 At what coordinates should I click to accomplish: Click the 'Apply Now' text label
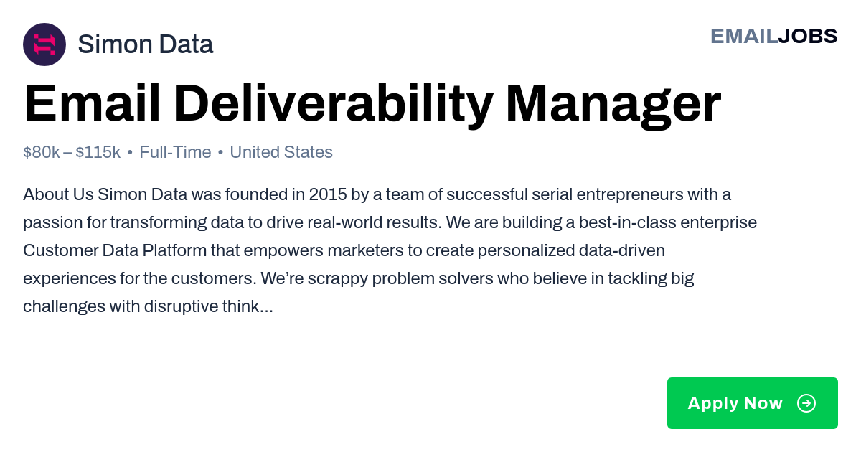pos(735,403)
